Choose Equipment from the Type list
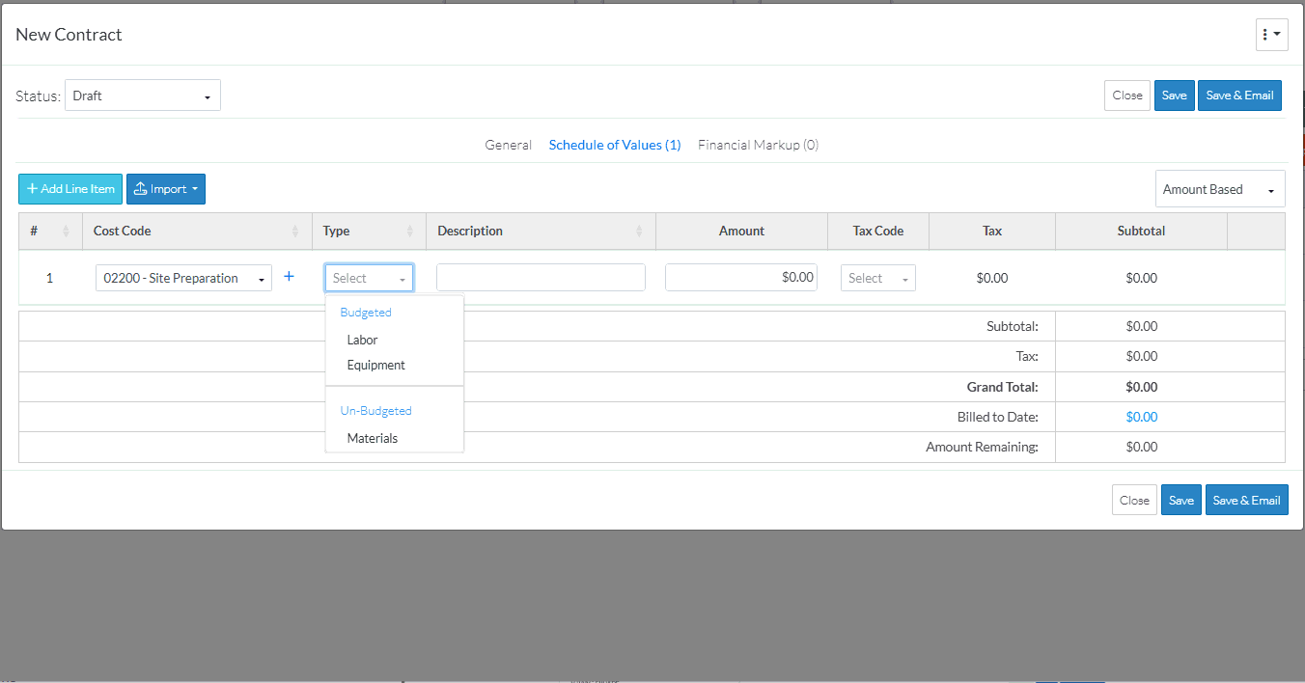 coord(375,365)
